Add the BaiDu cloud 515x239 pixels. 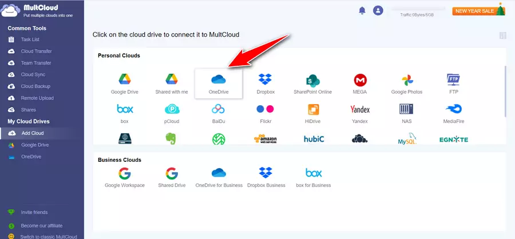(219, 113)
